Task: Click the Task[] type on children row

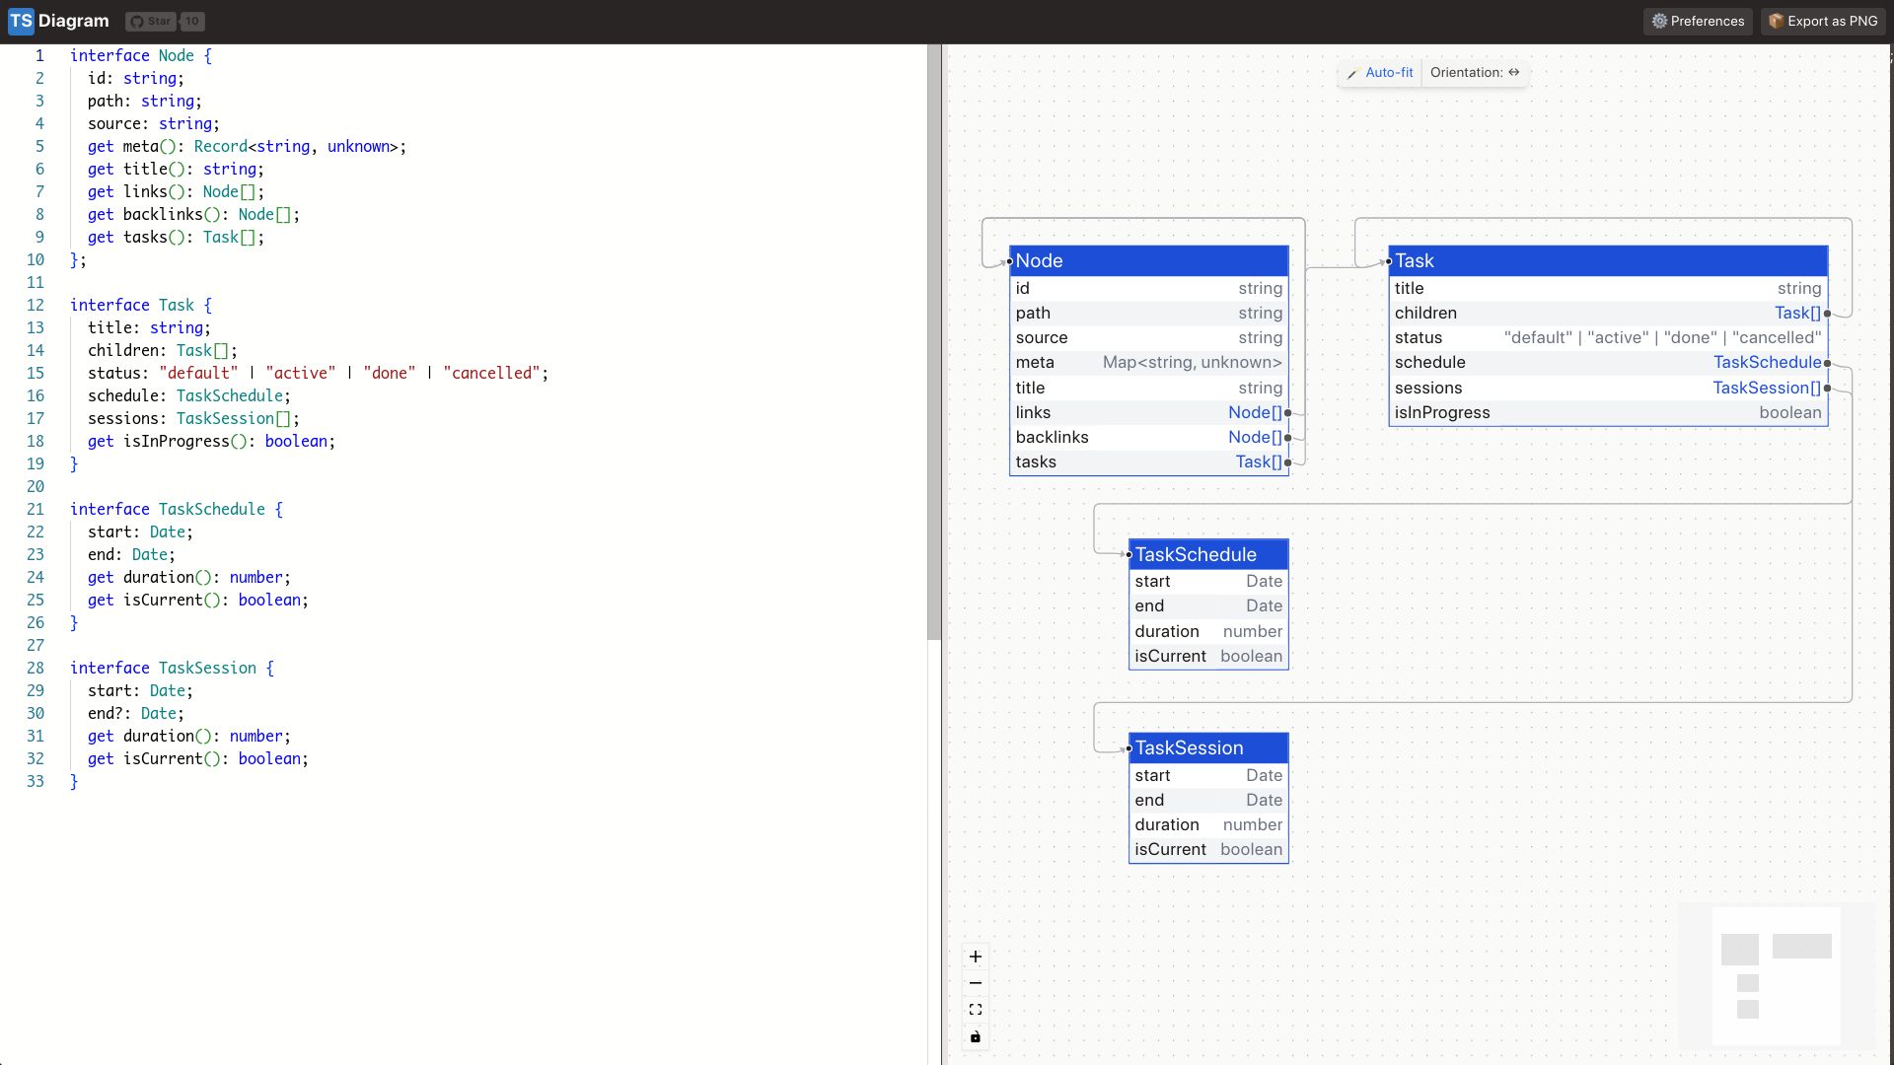Action: tap(1797, 313)
